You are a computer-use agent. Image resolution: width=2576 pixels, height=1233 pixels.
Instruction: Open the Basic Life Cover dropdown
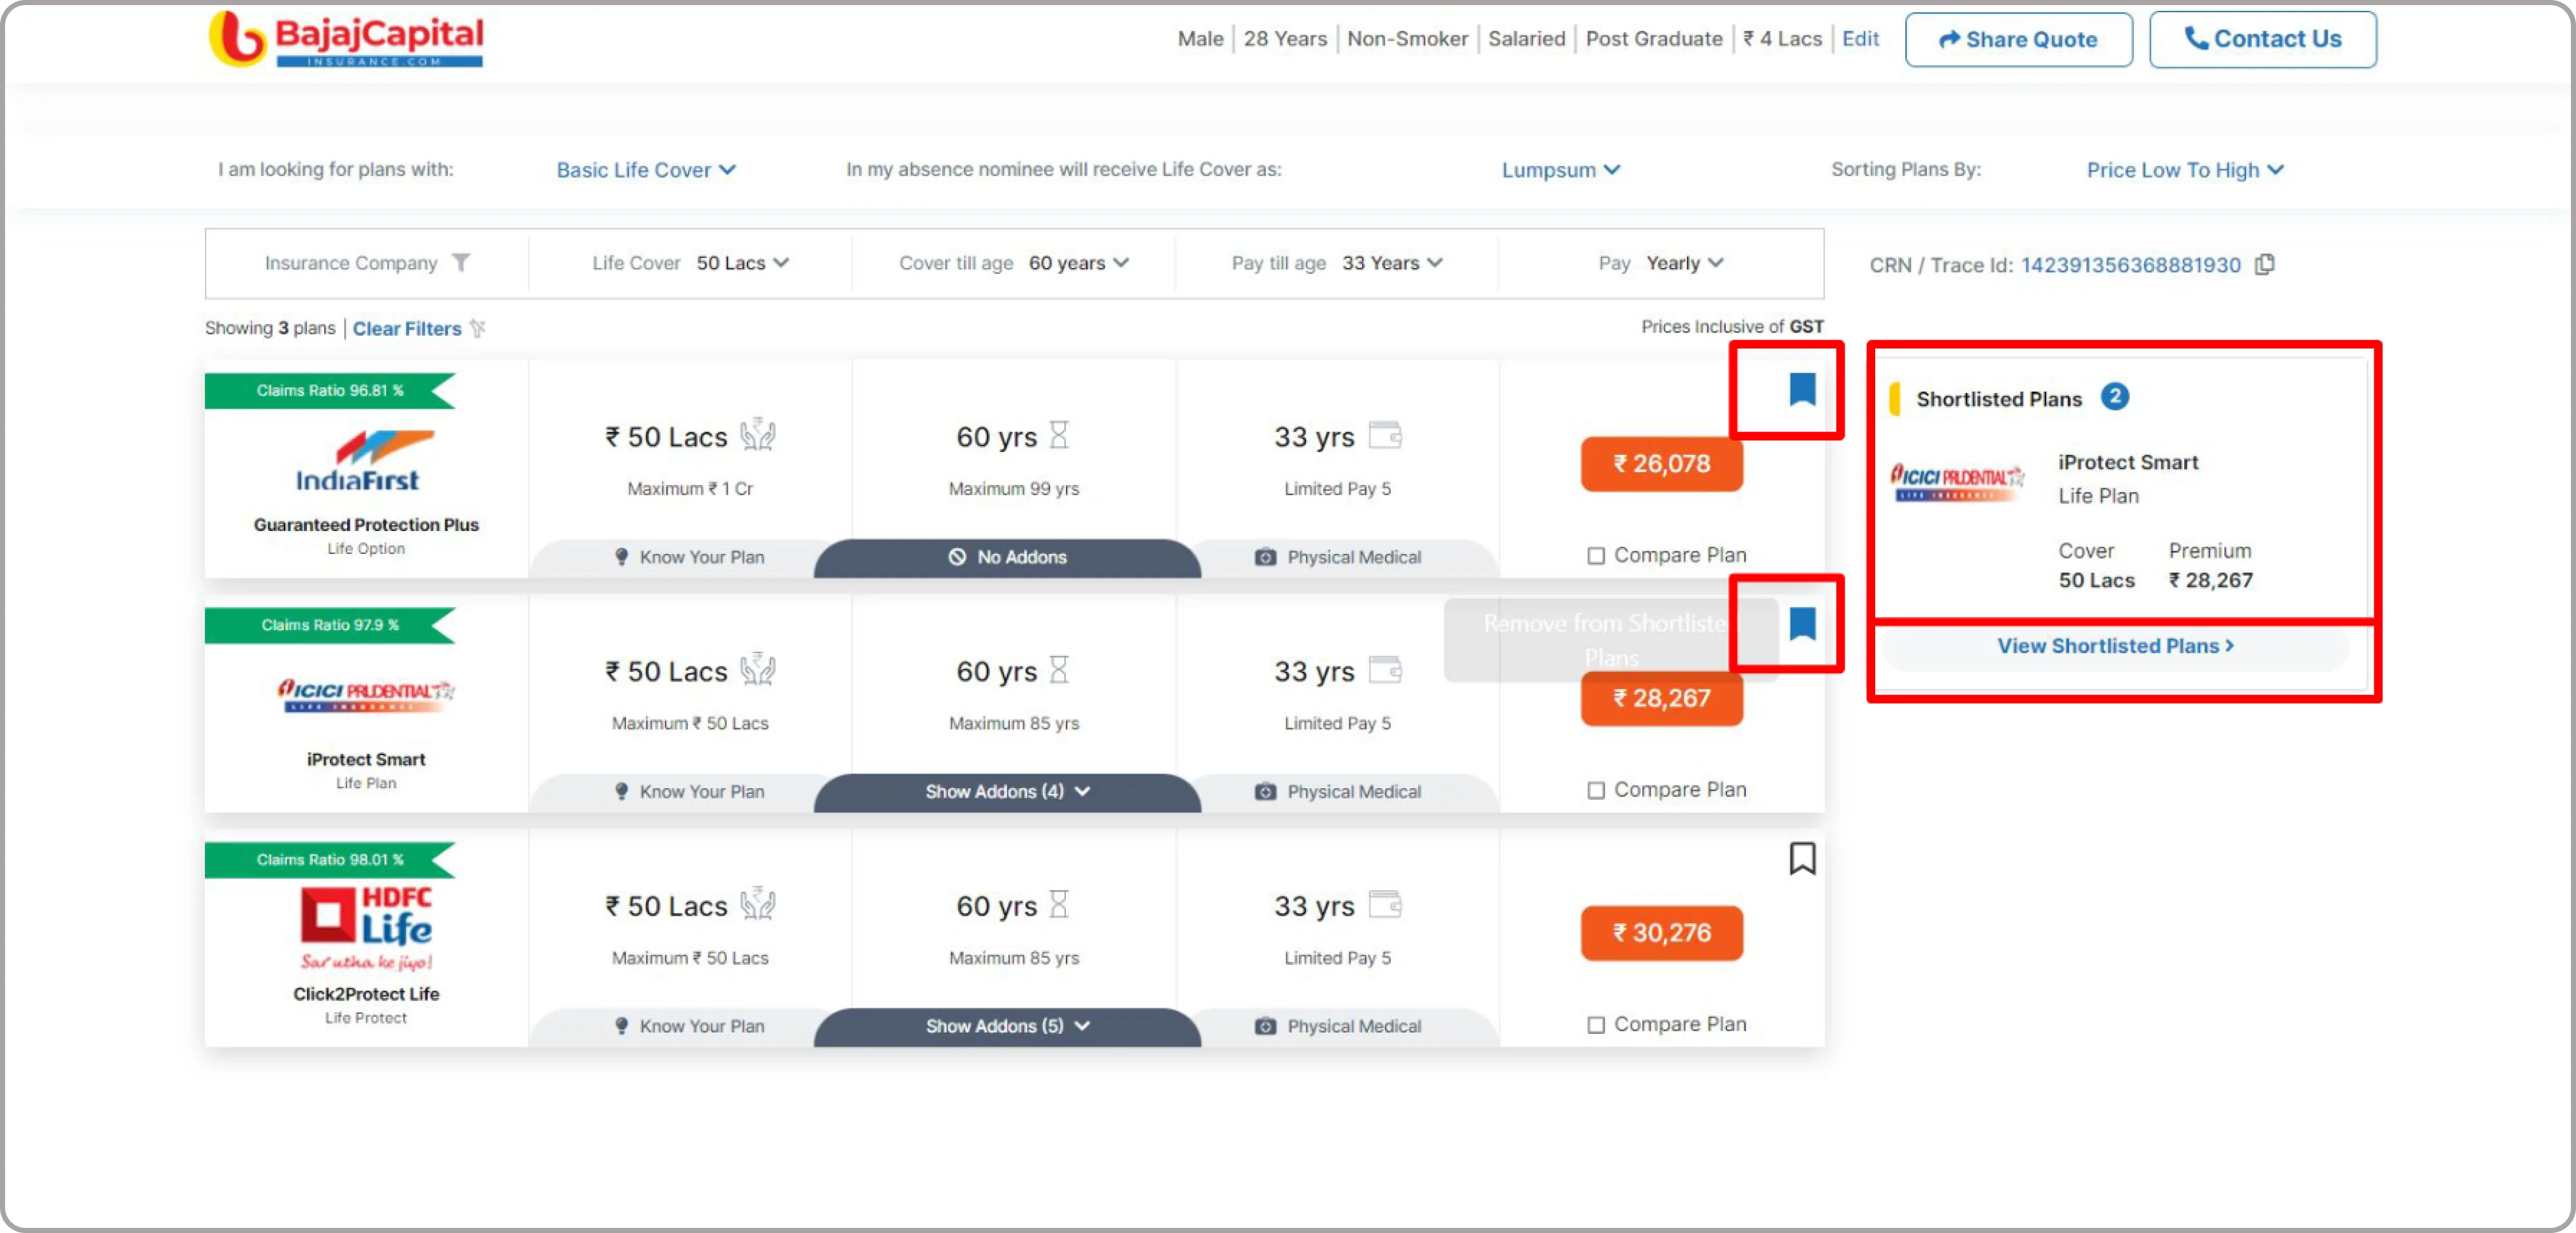(646, 170)
